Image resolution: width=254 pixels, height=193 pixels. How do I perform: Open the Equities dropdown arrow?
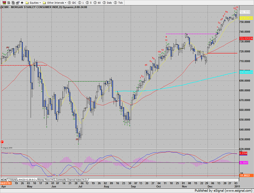[x=40, y=3]
